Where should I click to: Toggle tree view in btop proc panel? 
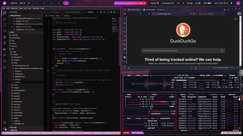221,94
